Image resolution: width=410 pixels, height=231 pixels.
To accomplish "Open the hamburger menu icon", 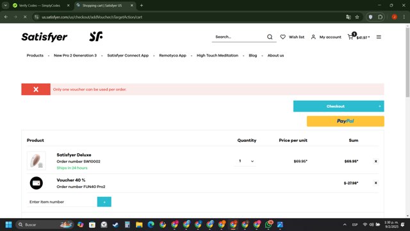I will point(379,37).
